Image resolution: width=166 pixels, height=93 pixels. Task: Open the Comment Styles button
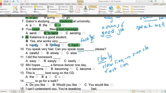[x=138, y=12]
